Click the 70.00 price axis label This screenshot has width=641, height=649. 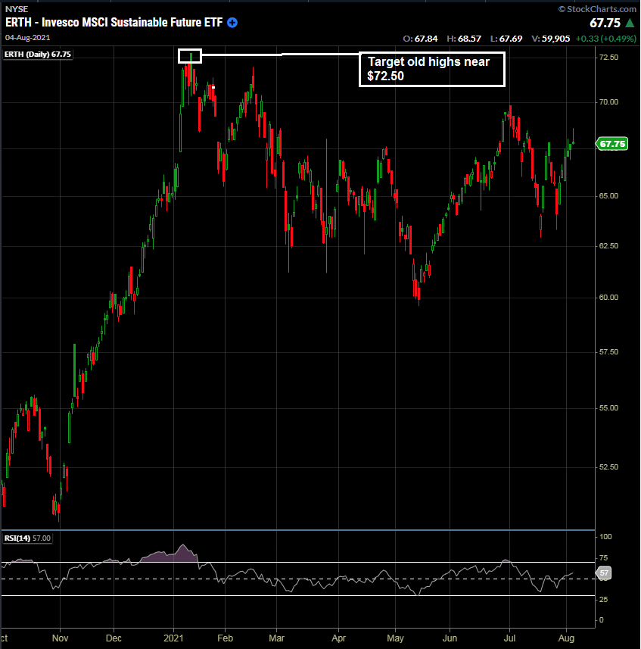pyautogui.click(x=608, y=101)
